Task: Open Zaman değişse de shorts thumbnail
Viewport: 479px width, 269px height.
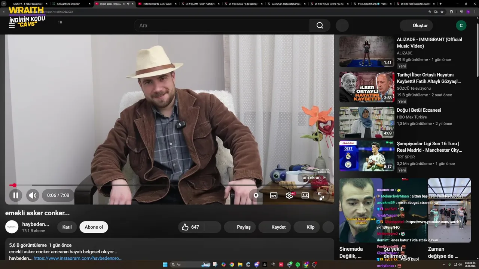Action: coord(449,210)
